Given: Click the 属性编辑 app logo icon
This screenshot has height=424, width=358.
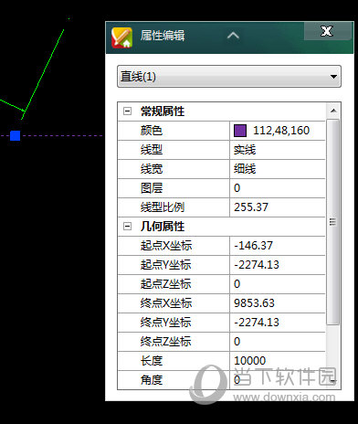Looking at the screenshot, I should pyautogui.click(x=121, y=37).
